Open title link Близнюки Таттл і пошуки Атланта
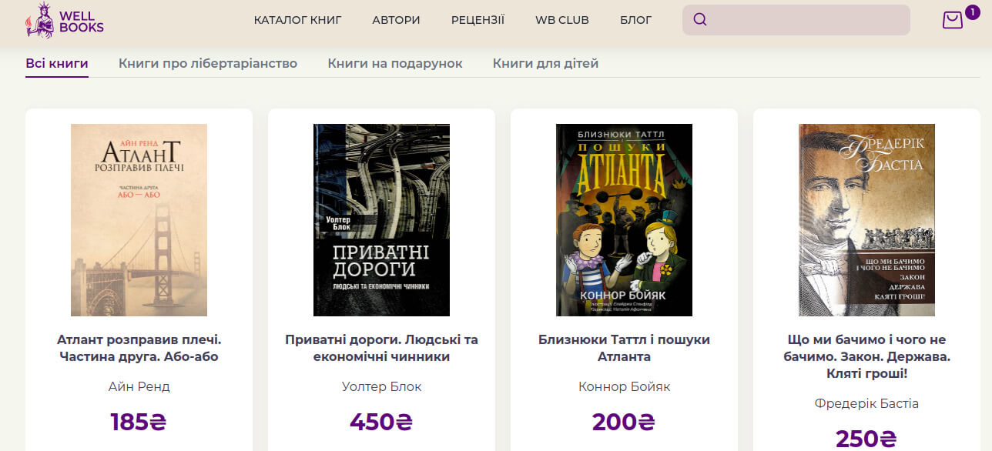992x451 pixels. coord(624,348)
